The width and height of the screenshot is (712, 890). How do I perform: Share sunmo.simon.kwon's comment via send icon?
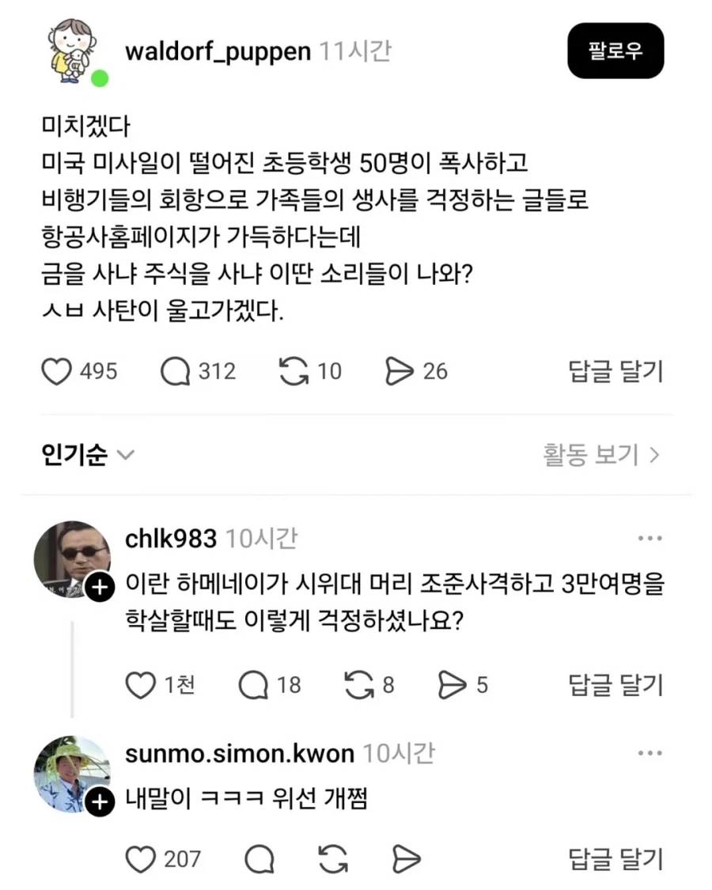406,858
